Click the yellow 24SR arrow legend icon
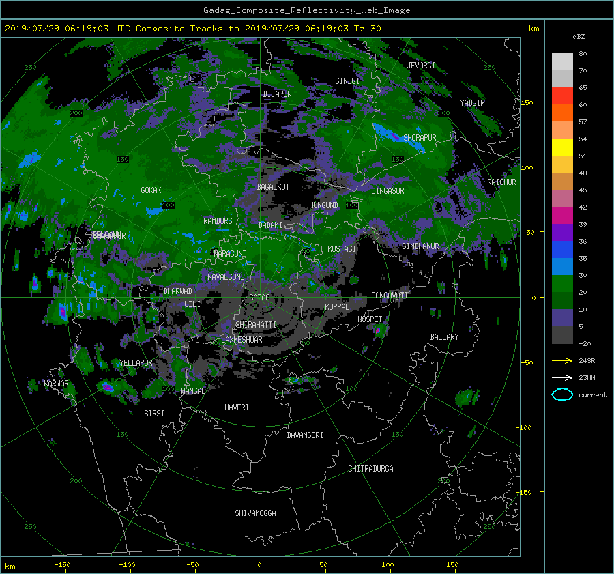This screenshot has height=574, width=614. pos(562,360)
